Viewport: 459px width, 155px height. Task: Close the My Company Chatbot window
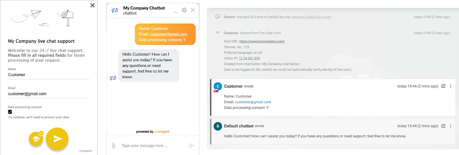coord(193,10)
